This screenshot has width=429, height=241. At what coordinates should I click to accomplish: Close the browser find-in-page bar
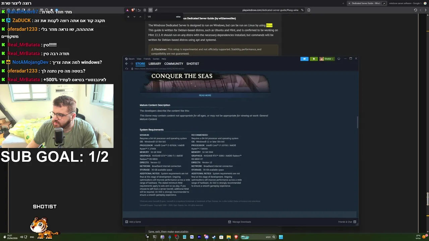click(128, 17)
